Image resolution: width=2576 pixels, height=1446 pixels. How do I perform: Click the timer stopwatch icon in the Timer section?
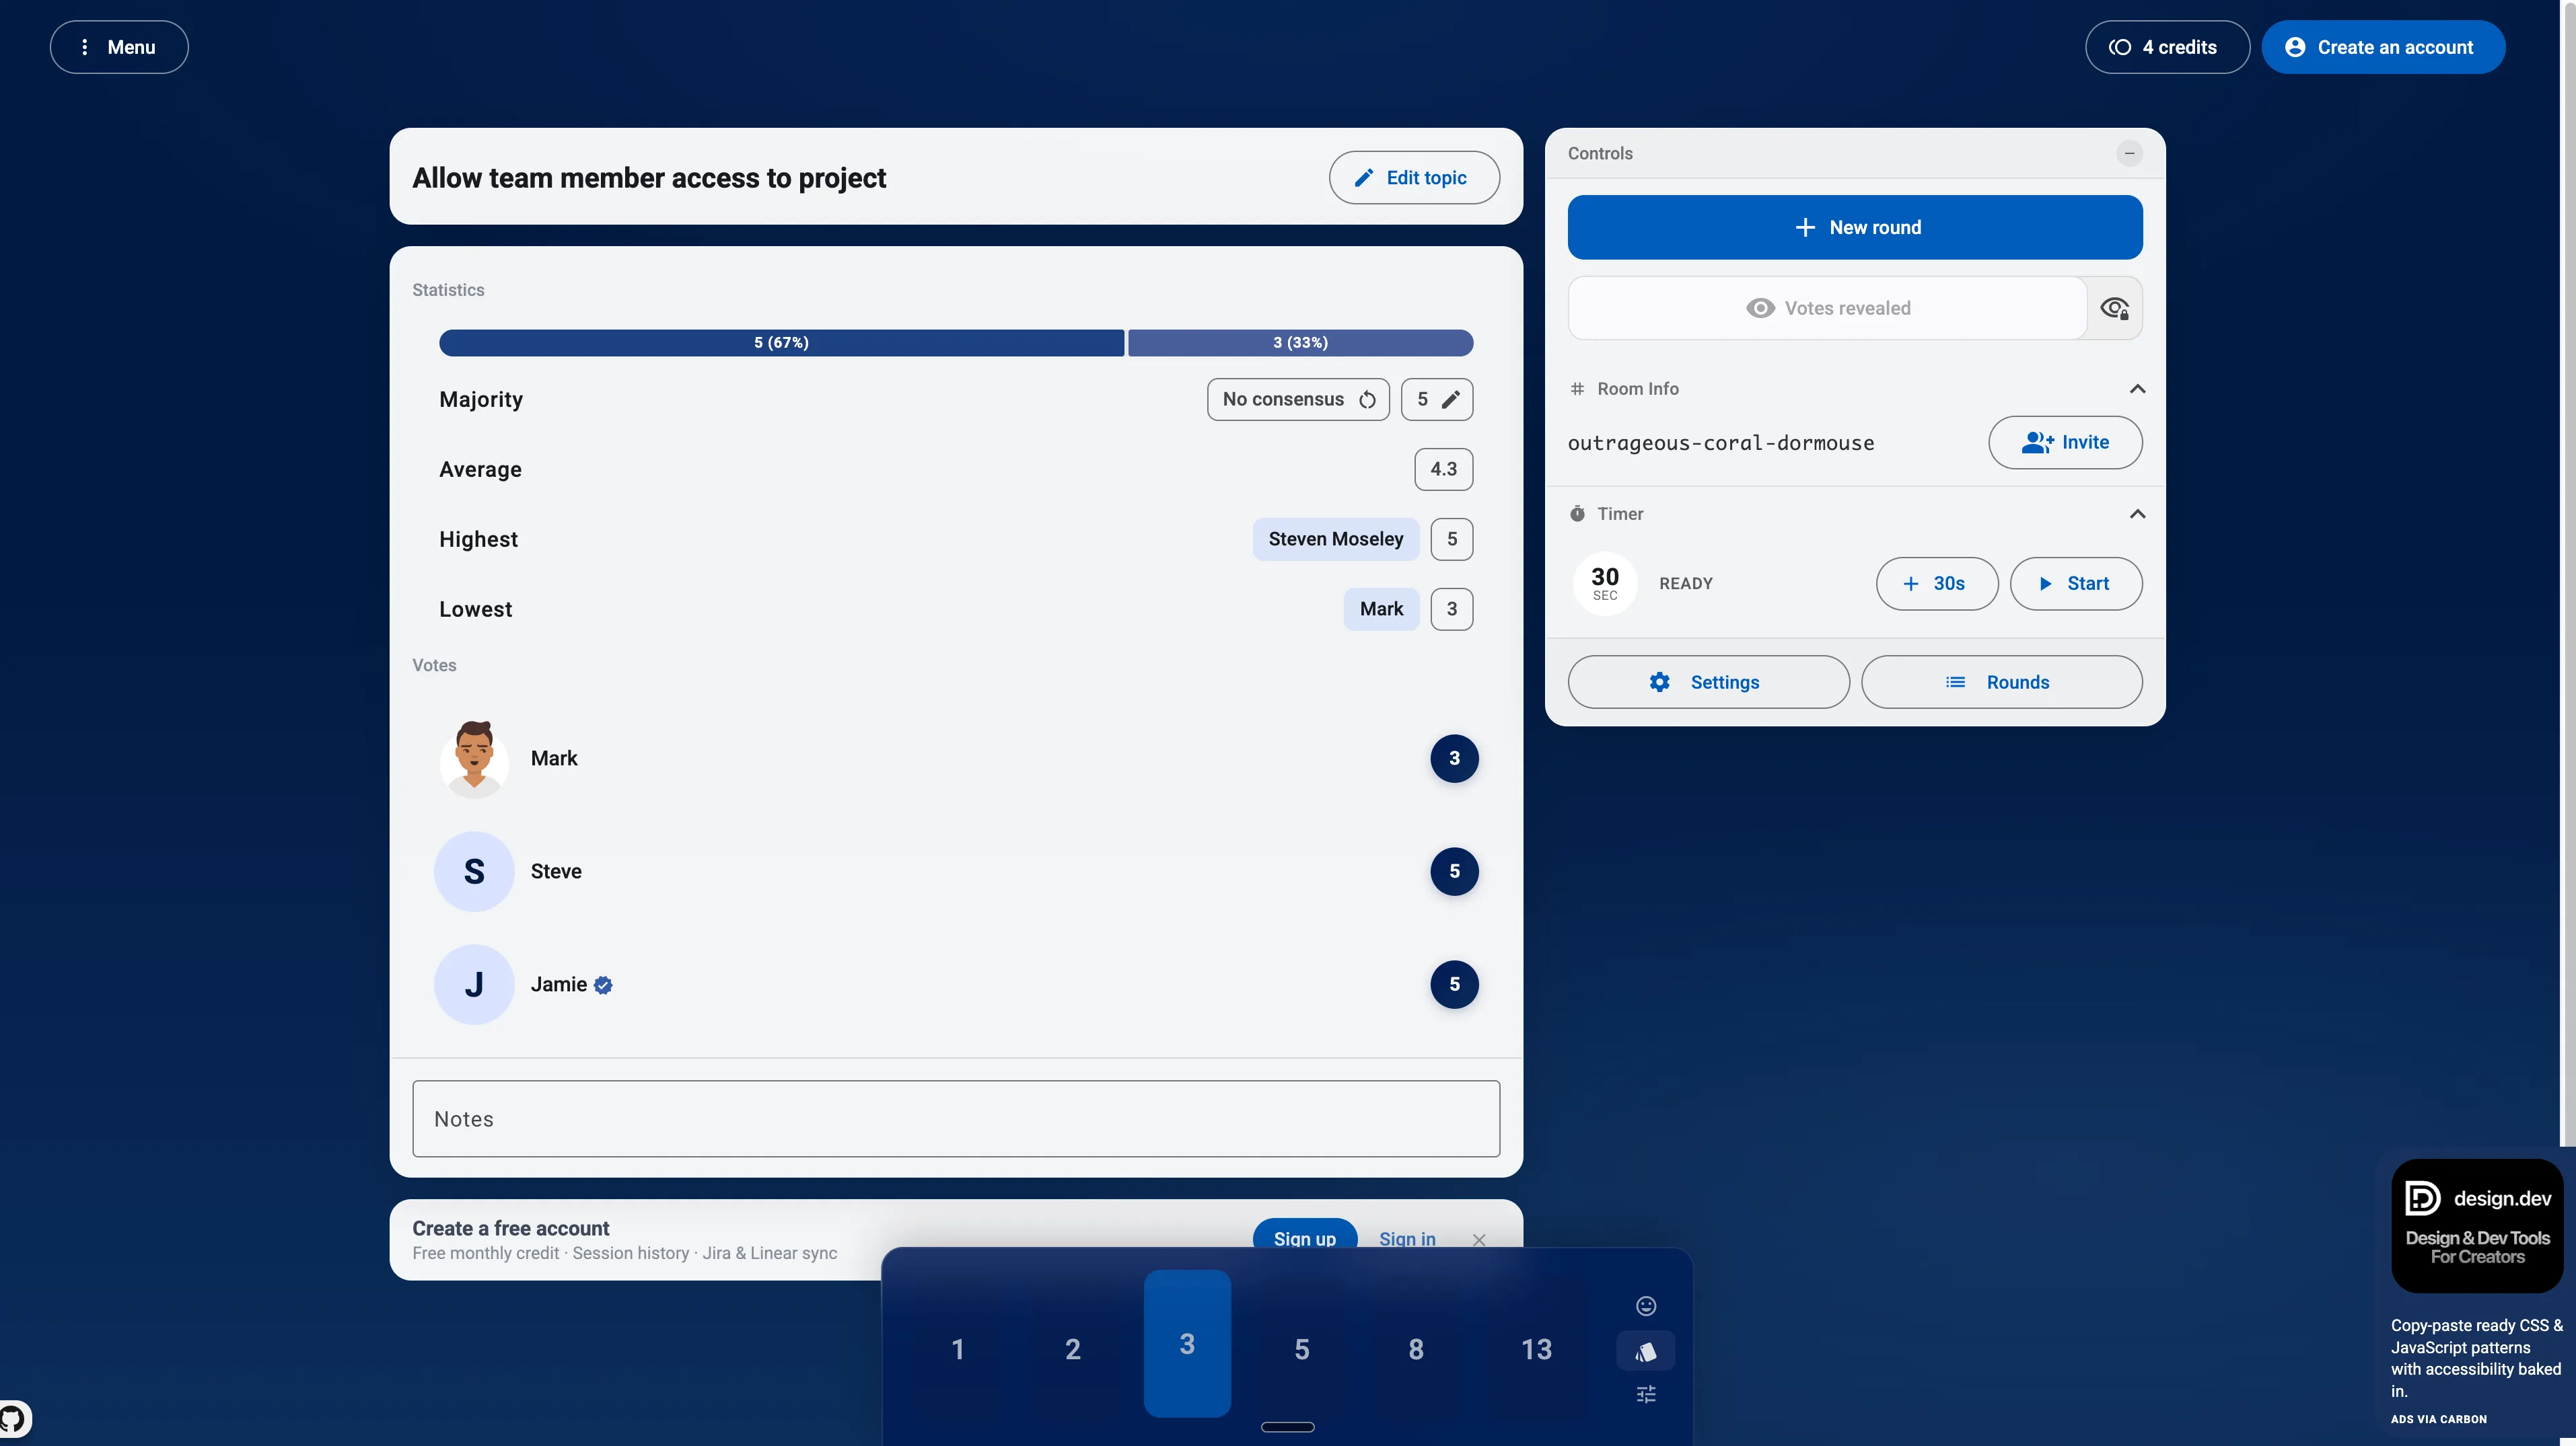[x=1577, y=512]
